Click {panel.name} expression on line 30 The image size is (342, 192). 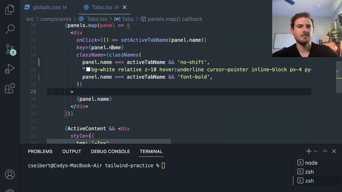coord(94,99)
